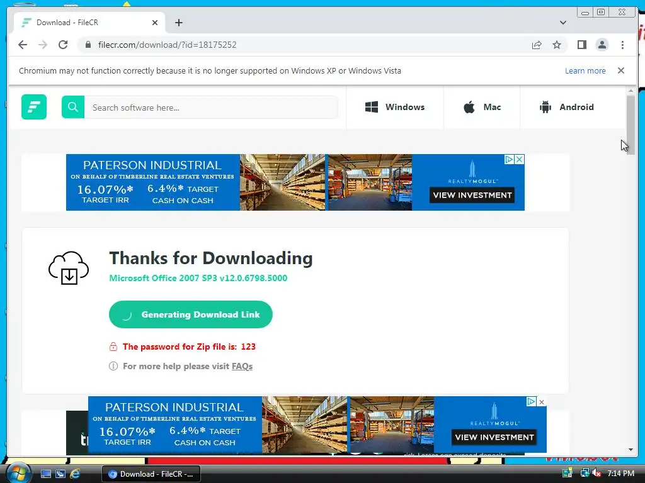The height and width of the screenshot is (483, 645).
Task: Click the cloud download icon
Action: [x=69, y=268]
